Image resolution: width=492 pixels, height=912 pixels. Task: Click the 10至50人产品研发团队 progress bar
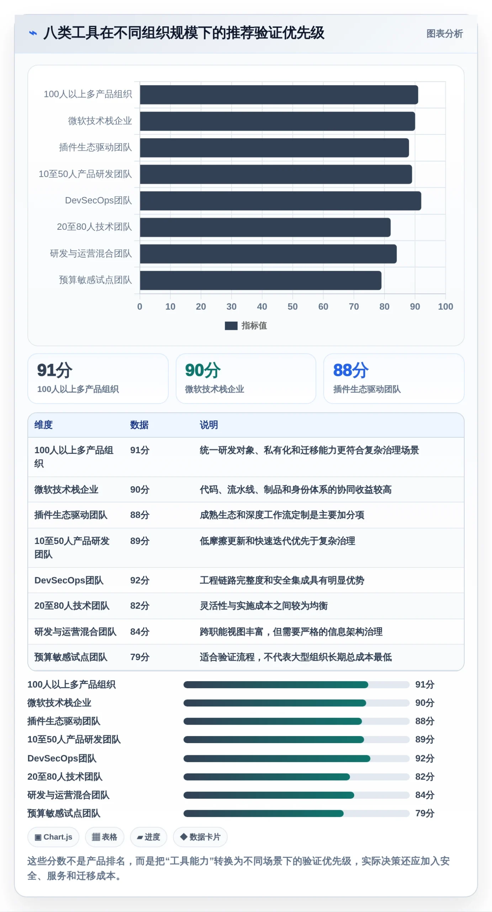coord(296,740)
